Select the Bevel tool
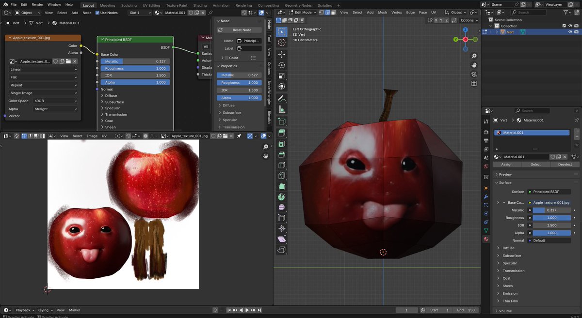 tap(282, 155)
